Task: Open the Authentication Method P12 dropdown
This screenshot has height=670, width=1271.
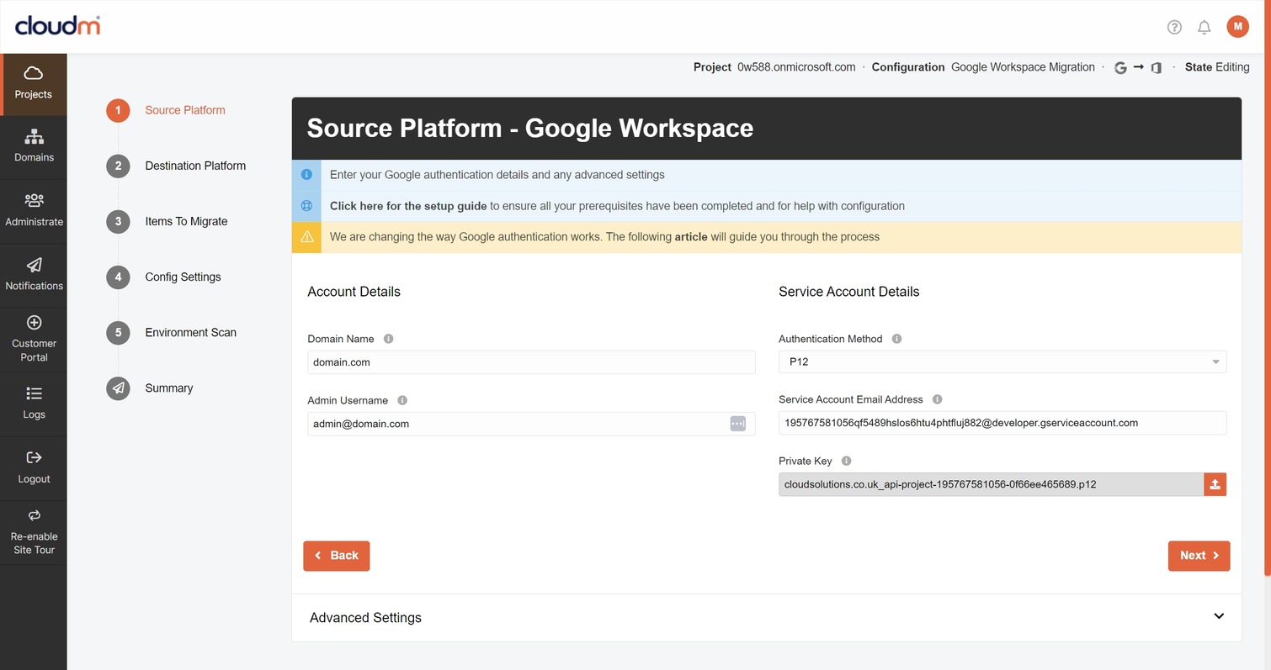Action: click(x=1002, y=361)
